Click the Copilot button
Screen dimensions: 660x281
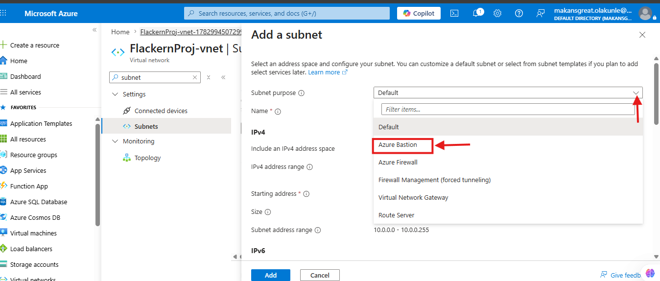[x=419, y=13]
